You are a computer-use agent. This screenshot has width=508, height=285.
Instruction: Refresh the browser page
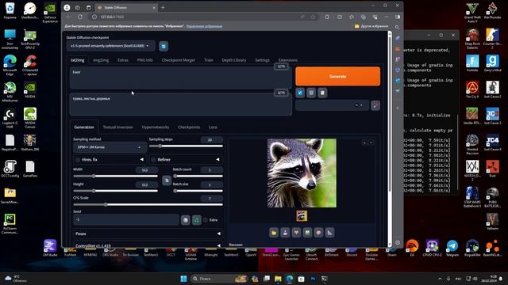click(80, 17)
